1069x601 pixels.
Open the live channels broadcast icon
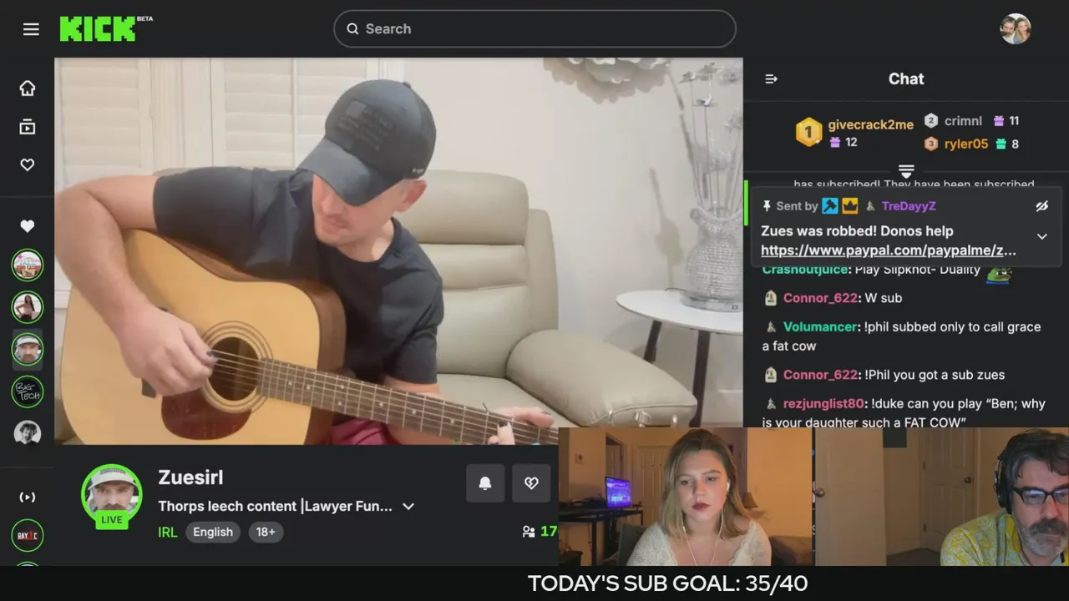(28, 497)
